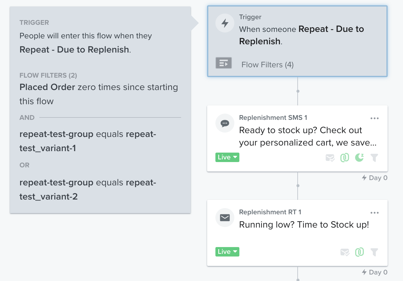Click the SMS speech bubble icon
Screen dimensions: 403x281
tap(225, 123)
